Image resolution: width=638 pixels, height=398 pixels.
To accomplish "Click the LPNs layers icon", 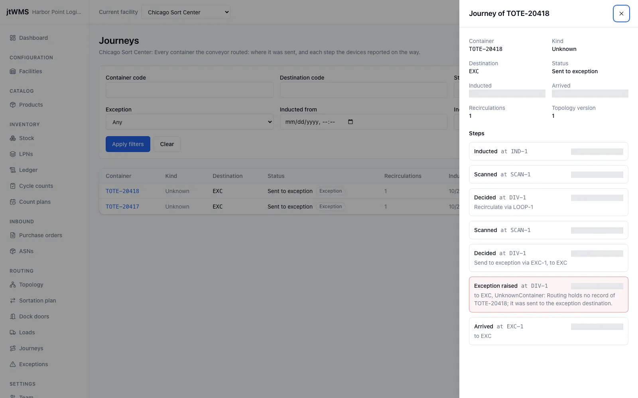I will [x=13, y=154].
